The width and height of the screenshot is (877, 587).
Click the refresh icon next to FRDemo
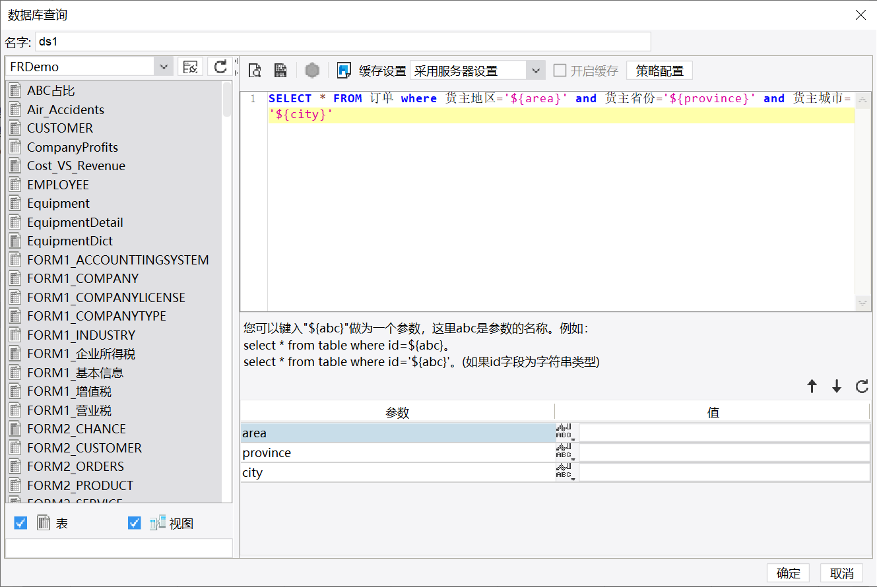point(220,67)
